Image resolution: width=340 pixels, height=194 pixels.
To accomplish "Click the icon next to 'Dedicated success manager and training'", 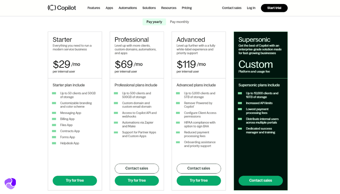I will pyautogui.click(x=239, y=128).
